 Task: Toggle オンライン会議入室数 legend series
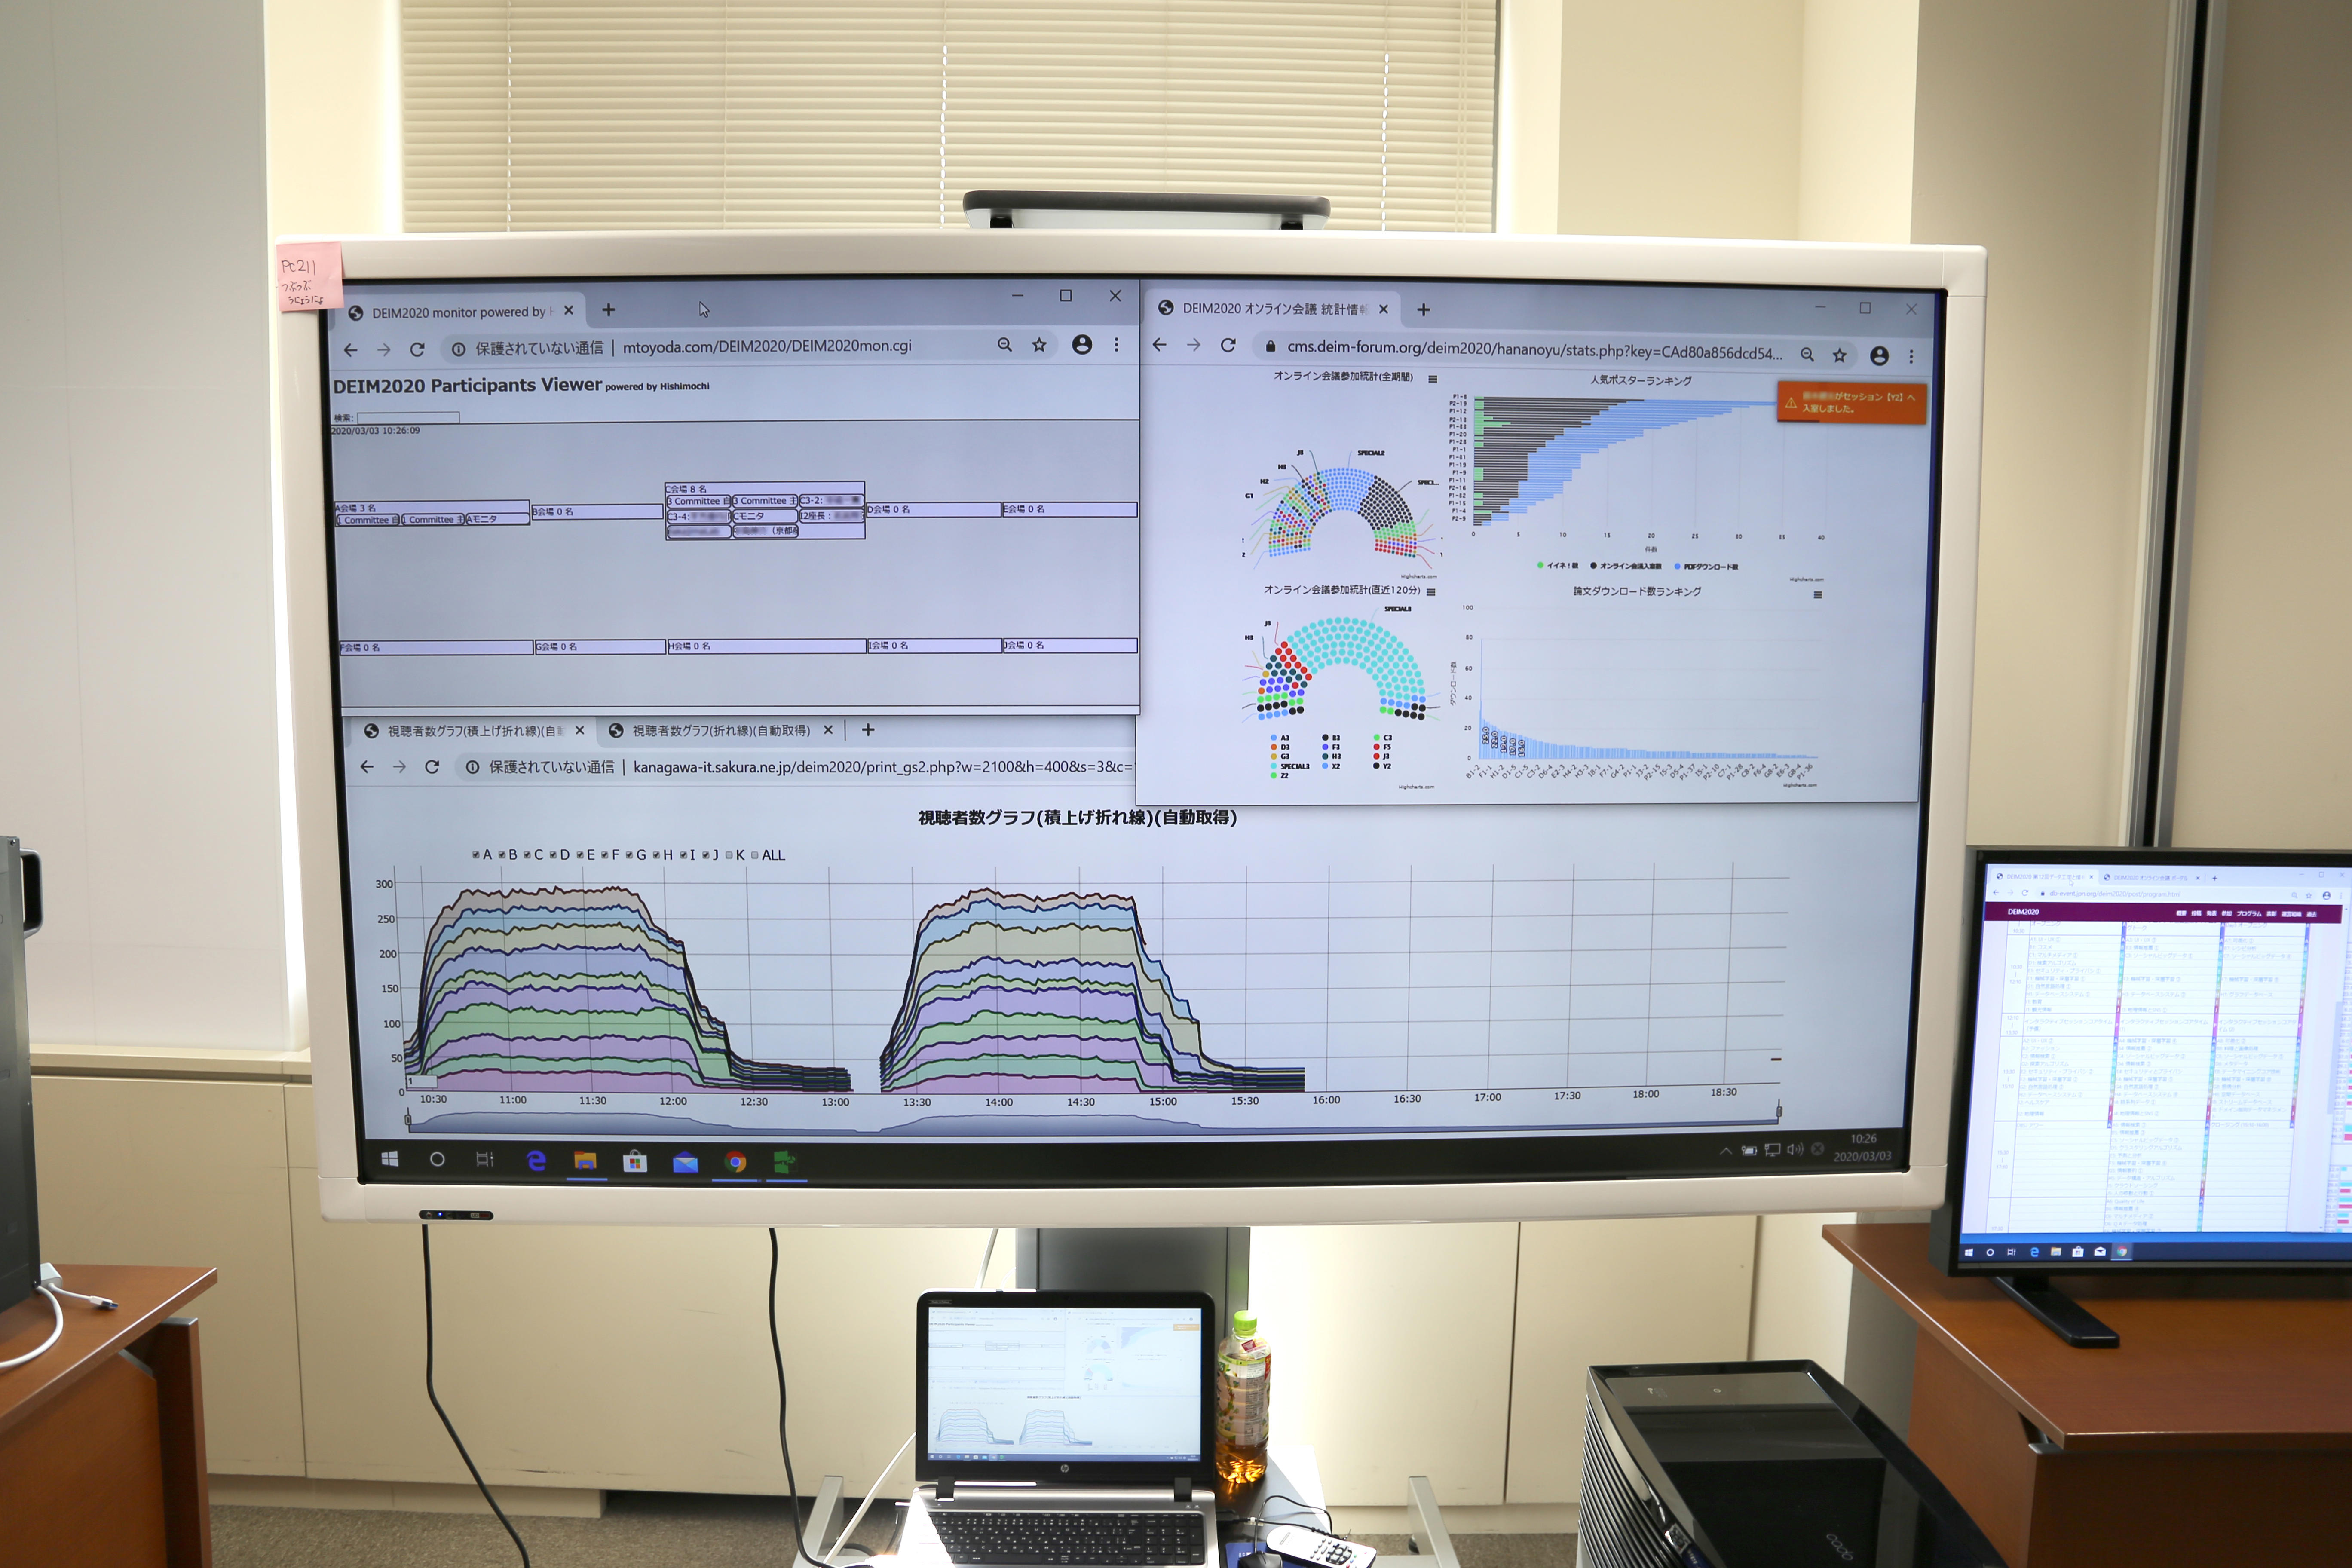pyautogui.click(x=1626, y=566)
